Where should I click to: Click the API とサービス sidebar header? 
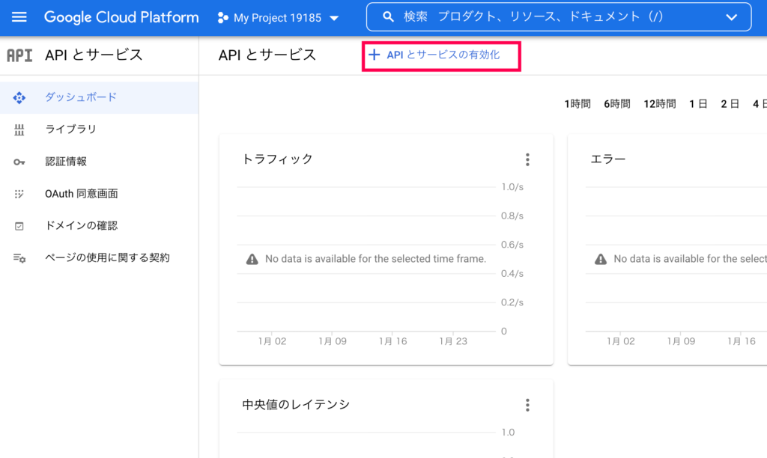[x=94, y=55]
